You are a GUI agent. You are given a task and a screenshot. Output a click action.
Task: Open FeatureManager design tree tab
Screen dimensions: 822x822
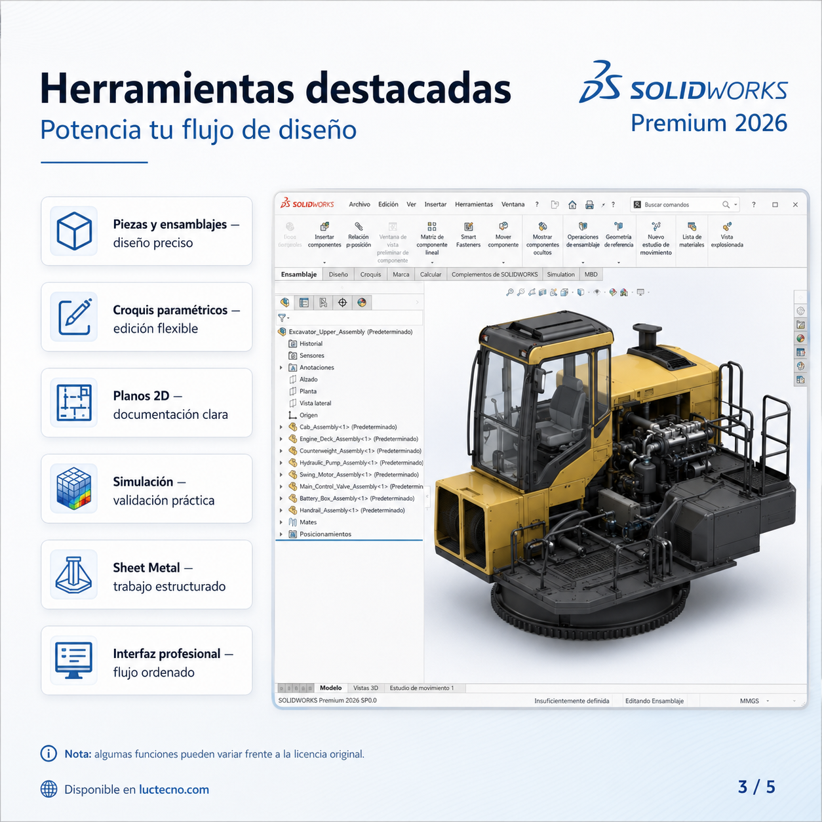(284, 302)
